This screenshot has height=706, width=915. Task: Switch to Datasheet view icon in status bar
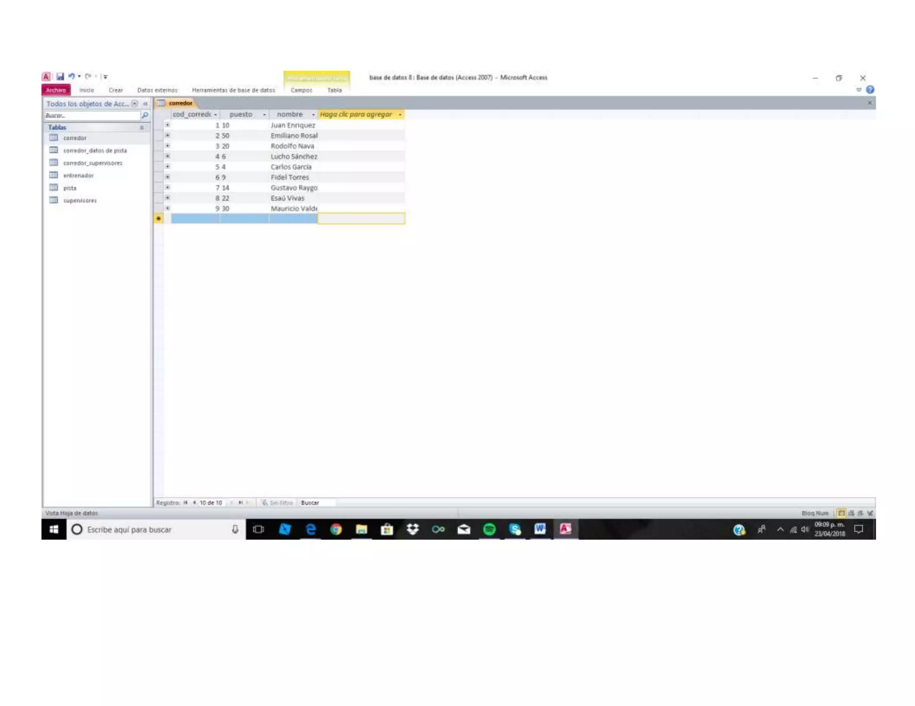point(841,513)
